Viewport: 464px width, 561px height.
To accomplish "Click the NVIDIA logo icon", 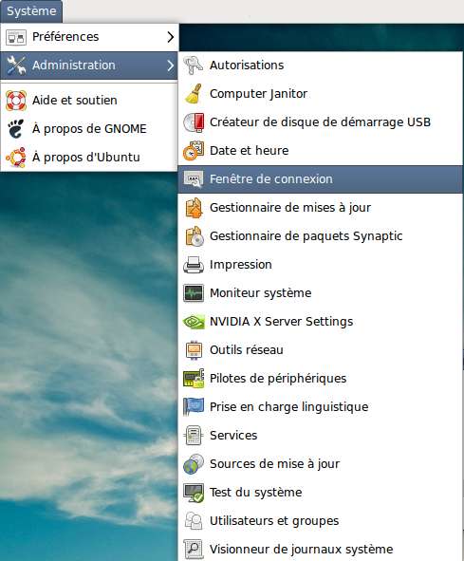I will [194, 322].
